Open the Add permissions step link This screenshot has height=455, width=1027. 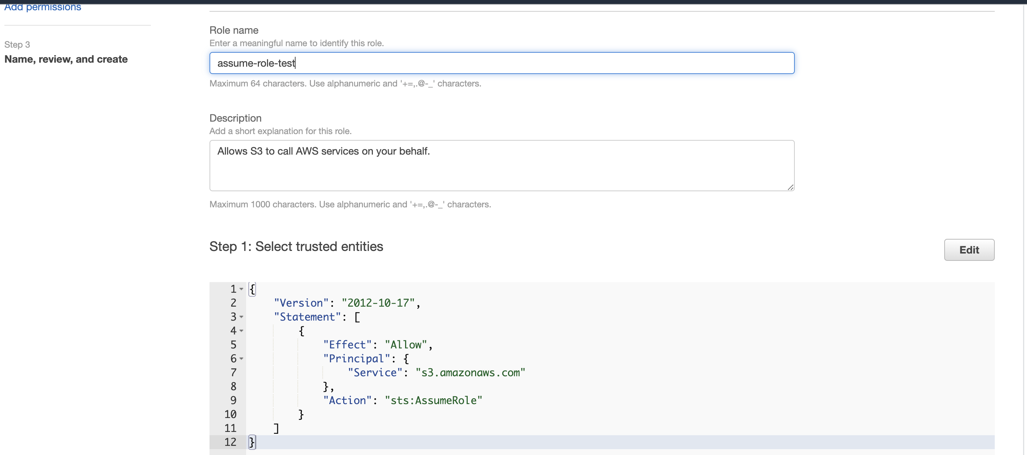pos(42,7)
